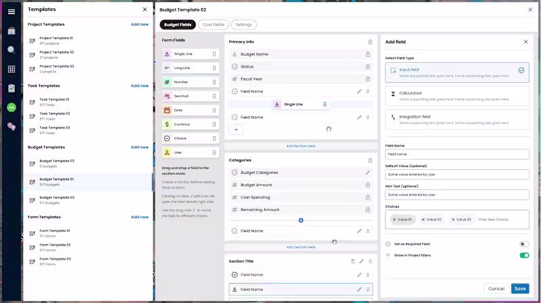Image resolution: width=541 pixels, height=303 pixels.
Task: Remove the Value 01 choice chip
Action: [394, 220]
